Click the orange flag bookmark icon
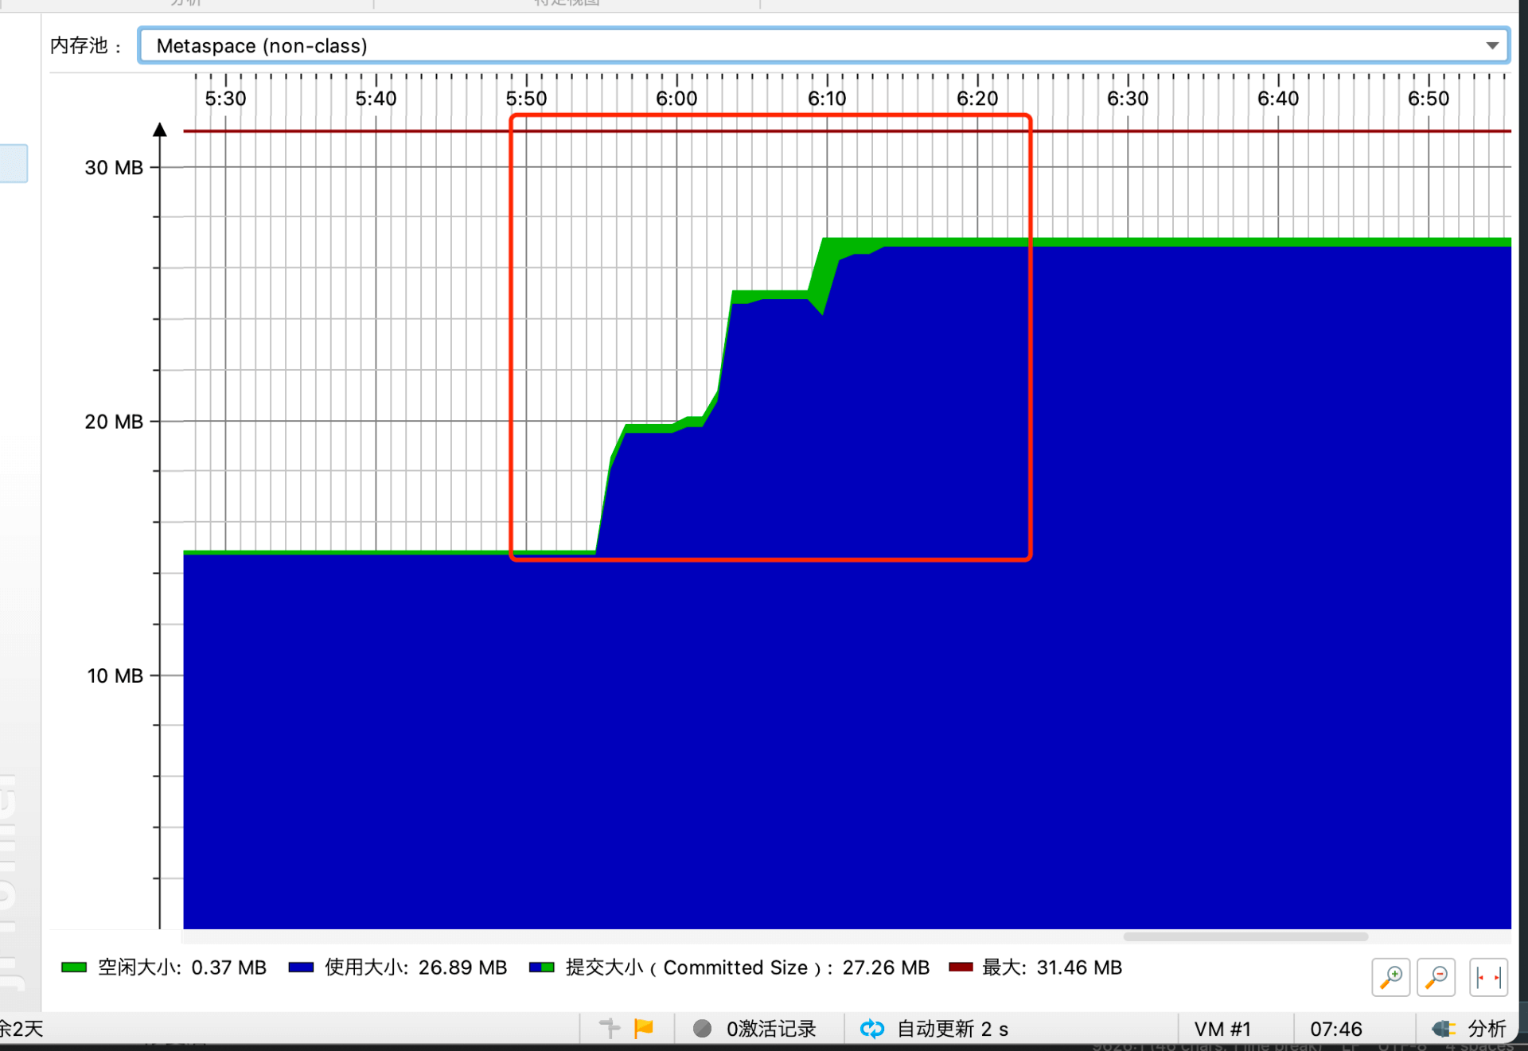Screen dimensions: 1528x1051 coord(643,1028)
